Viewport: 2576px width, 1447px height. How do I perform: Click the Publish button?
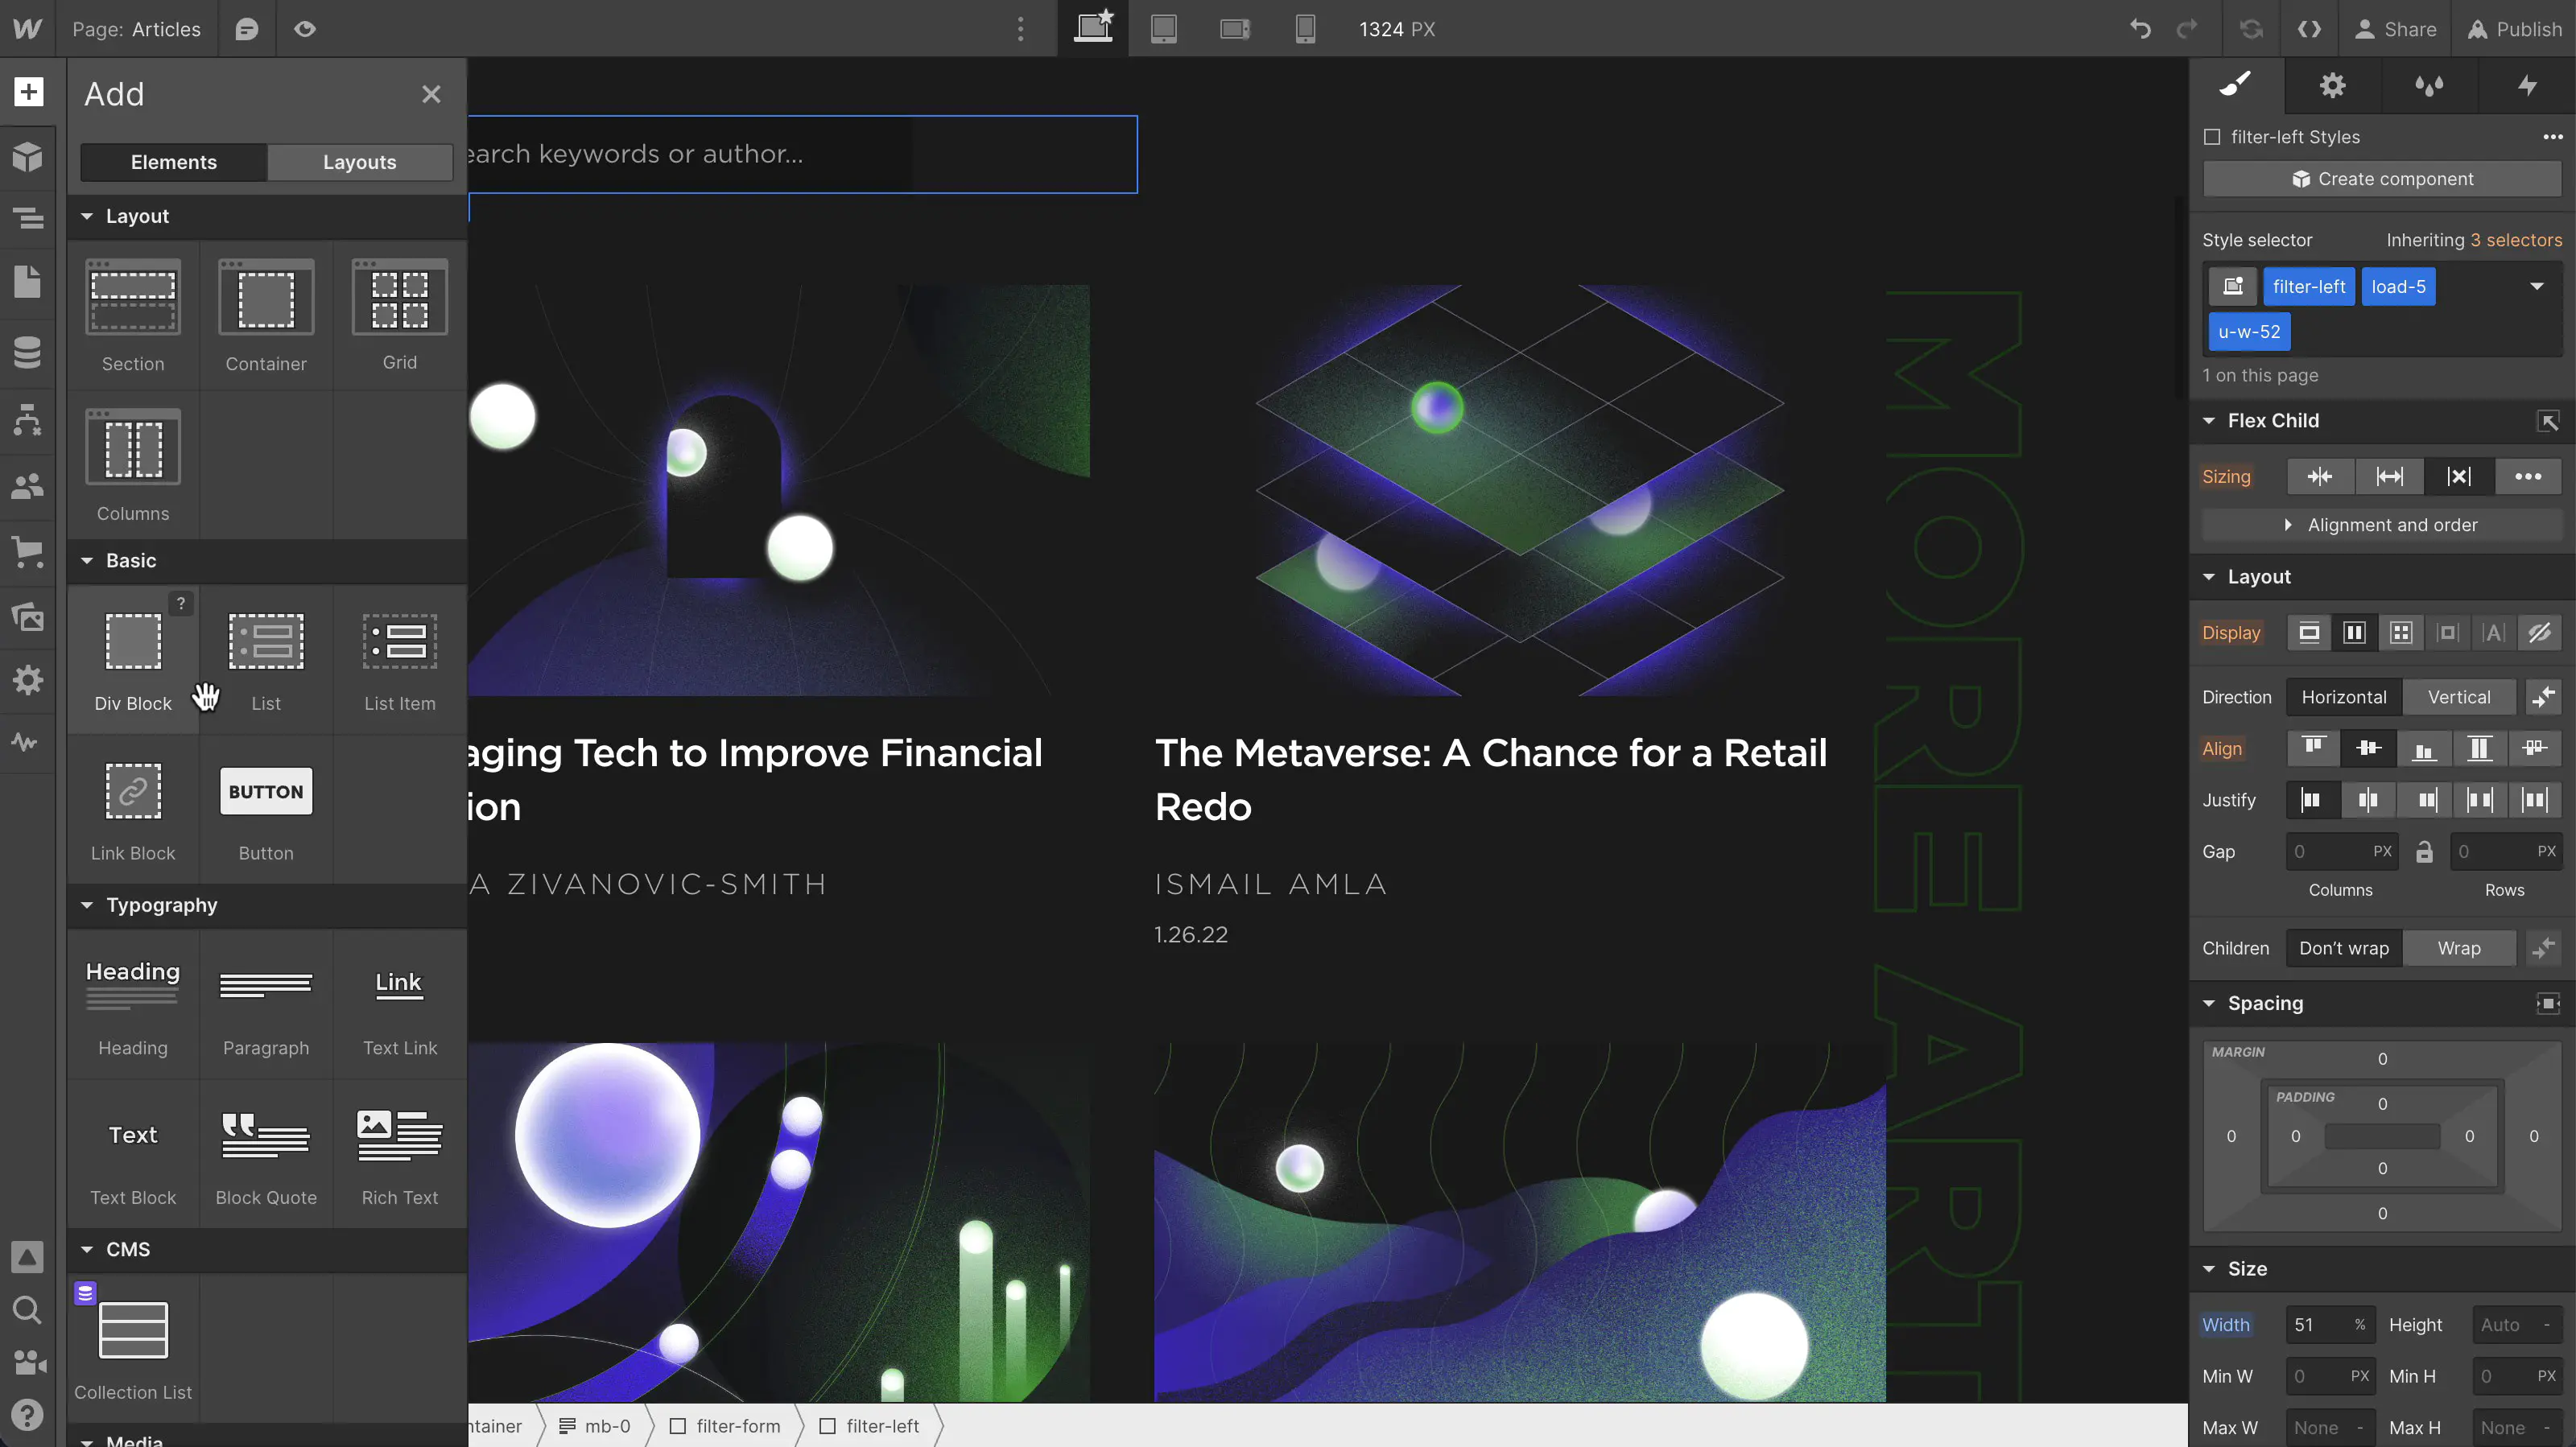tap(2514, 29)
